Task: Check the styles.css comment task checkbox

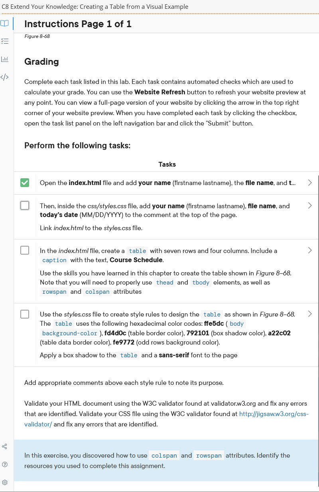Action: click(x=24, y=205)
